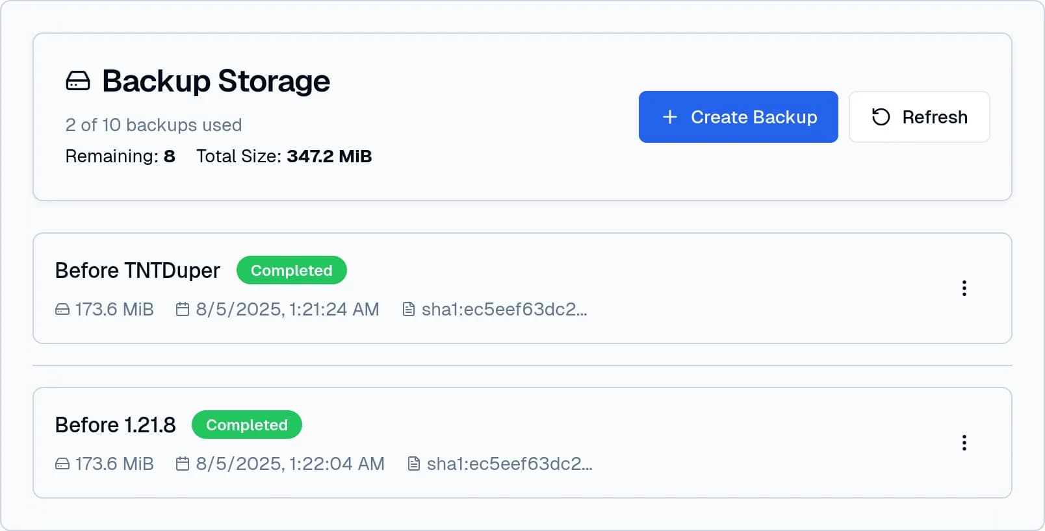Click the Completed badge on Before 1.21.8
The image size is (1045, 531).
pos(247,425)
